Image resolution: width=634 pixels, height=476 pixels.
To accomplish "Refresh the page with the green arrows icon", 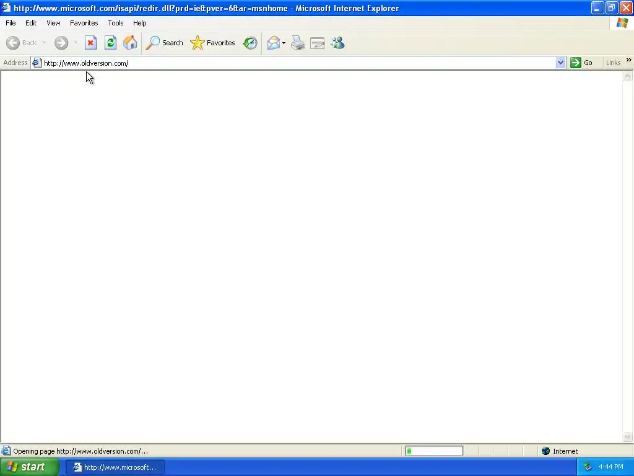I will click(110, 43).
